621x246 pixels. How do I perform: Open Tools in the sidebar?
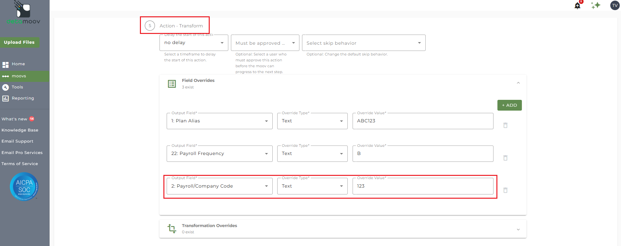coord(17,87)
